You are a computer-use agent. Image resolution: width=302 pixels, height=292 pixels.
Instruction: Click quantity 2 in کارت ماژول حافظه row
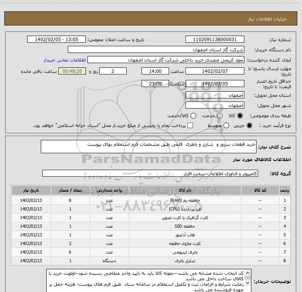[x=70, y=243]
